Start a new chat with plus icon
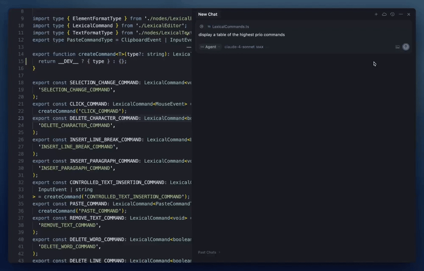Image resolution: width=424 pixels, height=271 pixels. 376,14
